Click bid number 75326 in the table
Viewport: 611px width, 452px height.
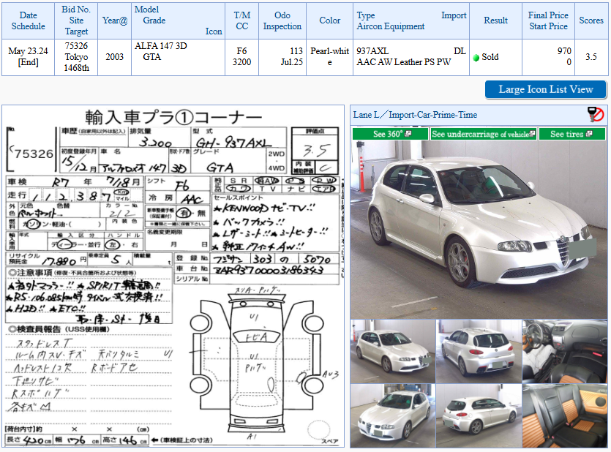(x=76, y=46)
